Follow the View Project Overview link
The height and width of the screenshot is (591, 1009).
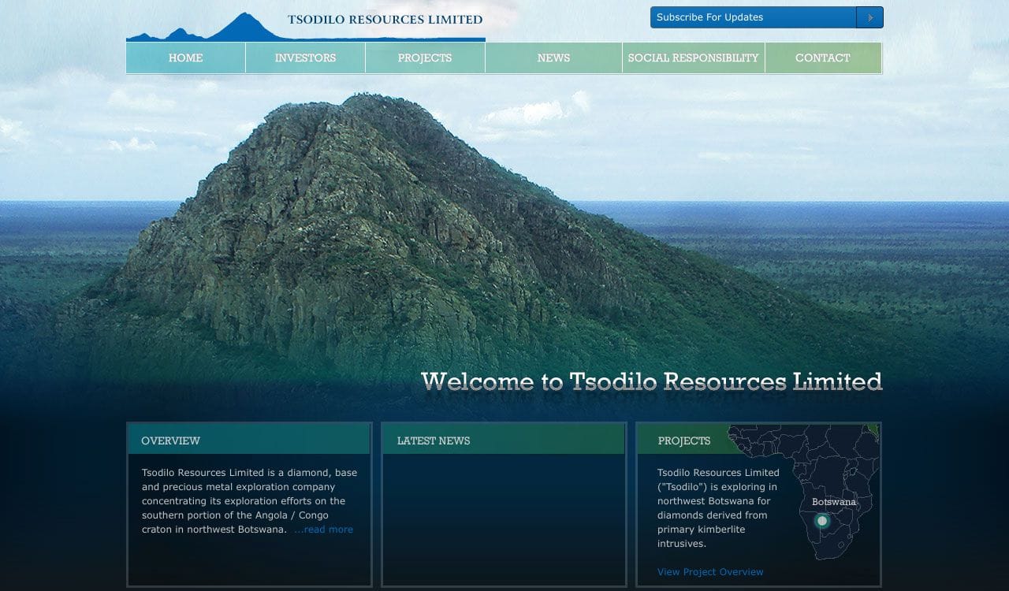coord(710,572)
